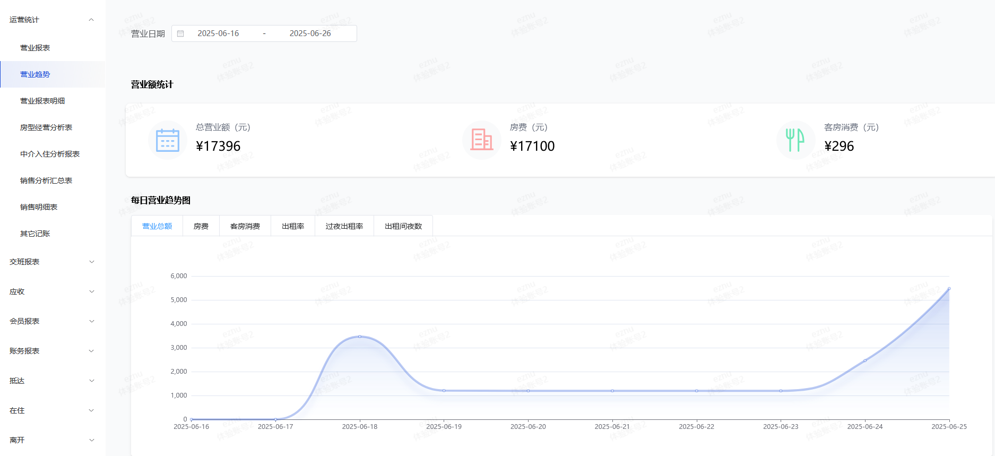The height and width of the screenshot is (456, 995).
Task: Click the chart data point for 2025-06-19
Action: (444, 391)
